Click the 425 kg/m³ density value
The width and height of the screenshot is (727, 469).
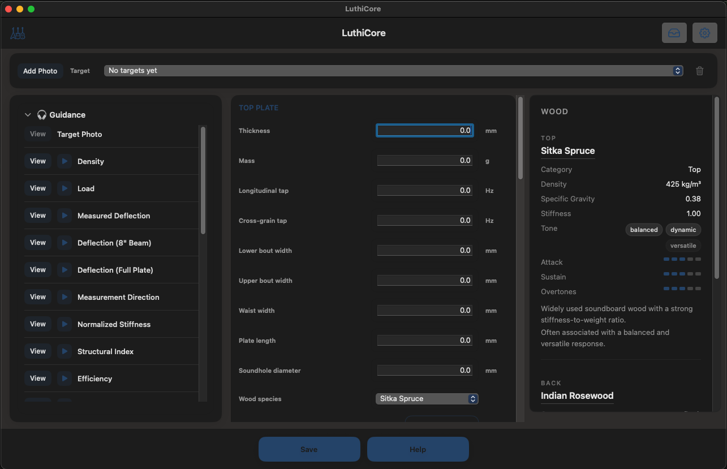[x=683, y=184]
